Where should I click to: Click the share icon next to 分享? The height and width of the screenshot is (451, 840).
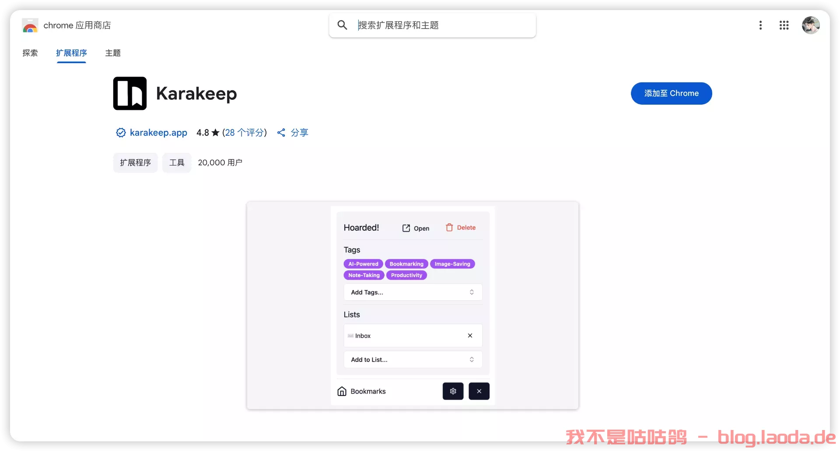[x=281, y=133]
